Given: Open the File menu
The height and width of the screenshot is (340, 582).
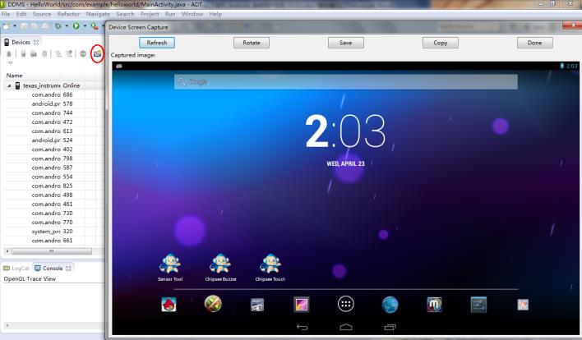Looking at the screenshot, I should click(6, 14).
